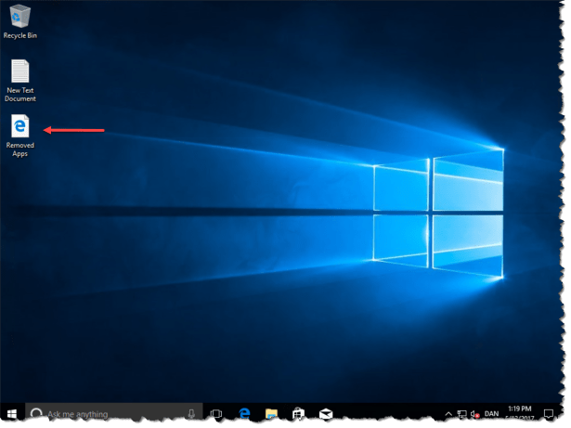
Task: Click the DAN input language indicator
Action: pyautogui.click(x=491, y=414)
